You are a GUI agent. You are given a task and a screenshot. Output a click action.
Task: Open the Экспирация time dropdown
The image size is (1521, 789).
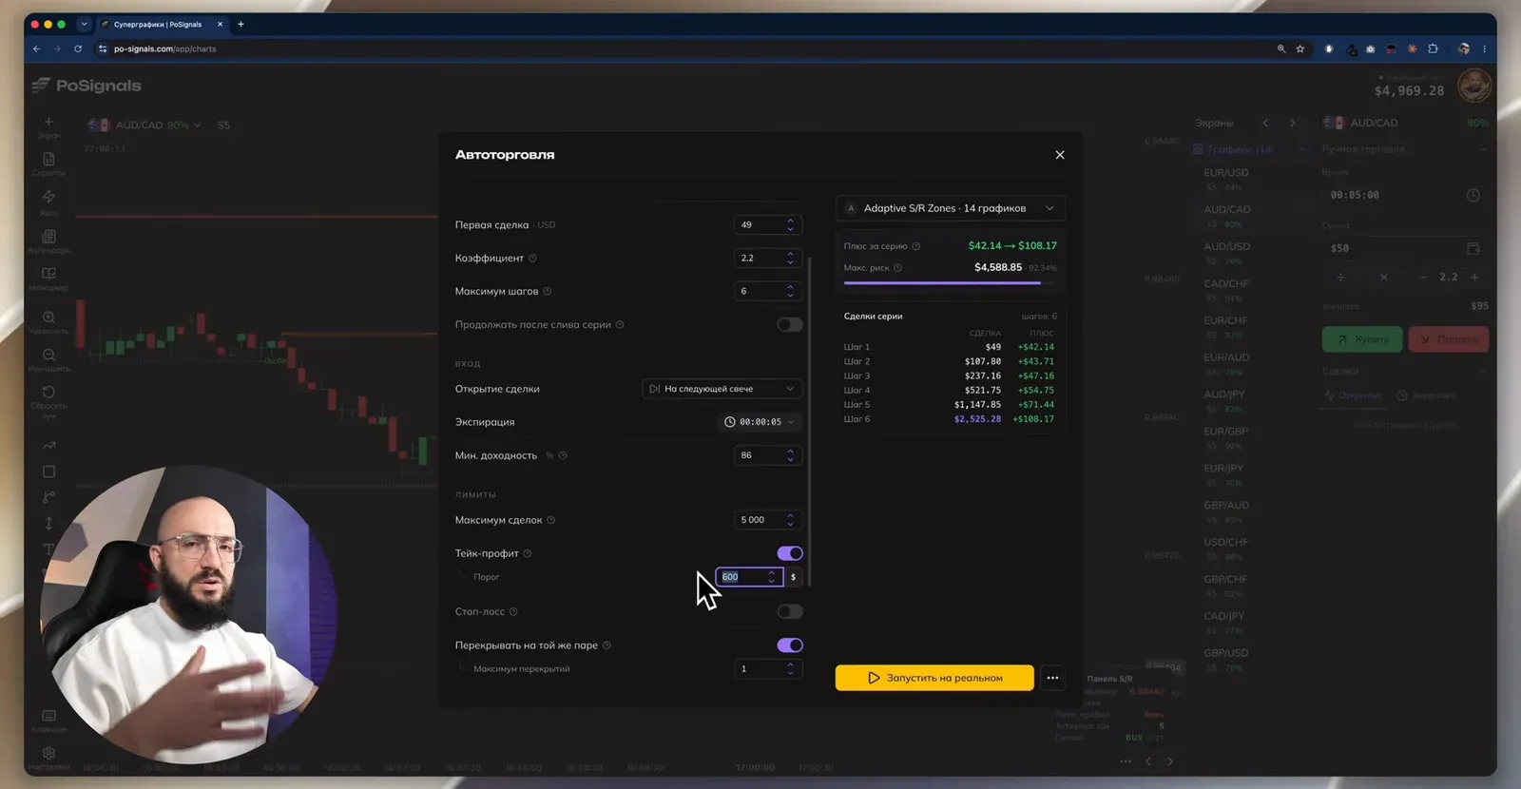760,422
